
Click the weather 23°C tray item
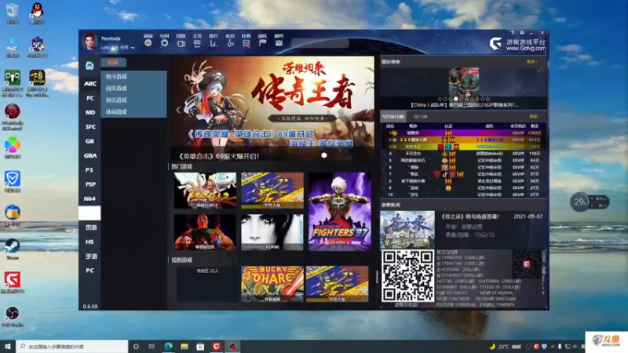pos(505,347)
